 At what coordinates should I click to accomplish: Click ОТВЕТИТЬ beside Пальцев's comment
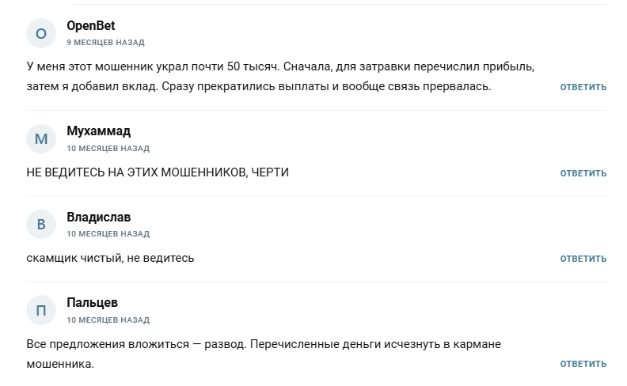click(x=583, y=364)
